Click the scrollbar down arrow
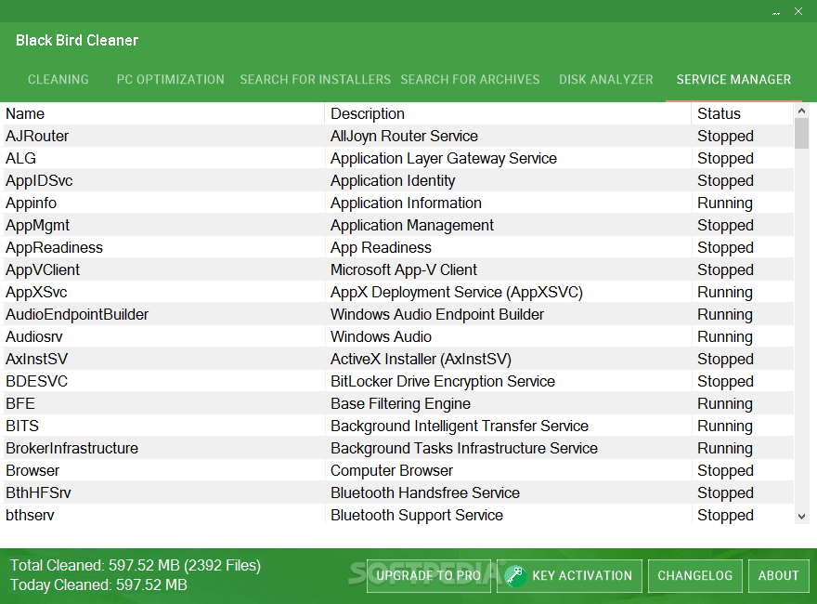The height and width of the screenshot is (604, 817). pos(802,517)
